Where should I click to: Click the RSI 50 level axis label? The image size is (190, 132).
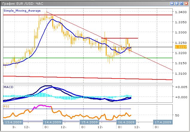click(177, 115)
